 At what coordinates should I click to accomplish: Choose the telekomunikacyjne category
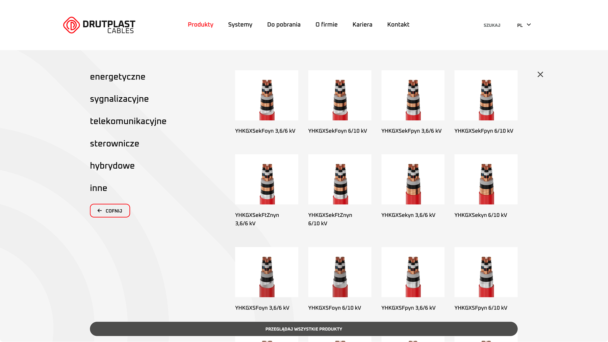click(x=128, y=121)
